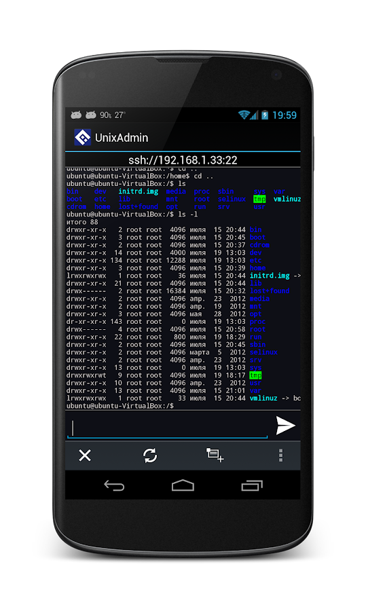The width and height of the screenshot is (366, 611).
Task: Tap the add new window icon
Action: tap(215, 455)
